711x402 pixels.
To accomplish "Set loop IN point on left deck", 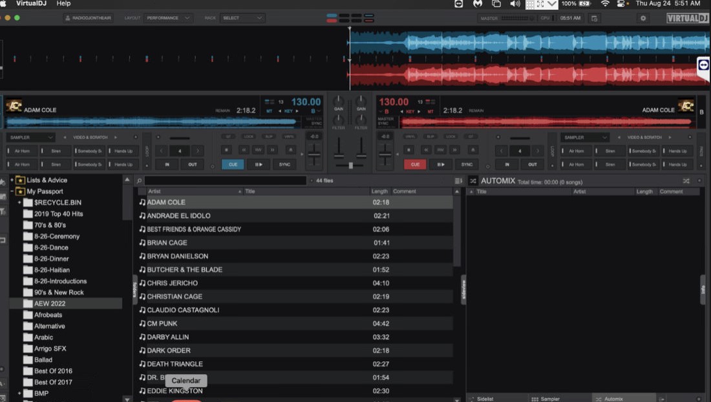I will 167,165.
